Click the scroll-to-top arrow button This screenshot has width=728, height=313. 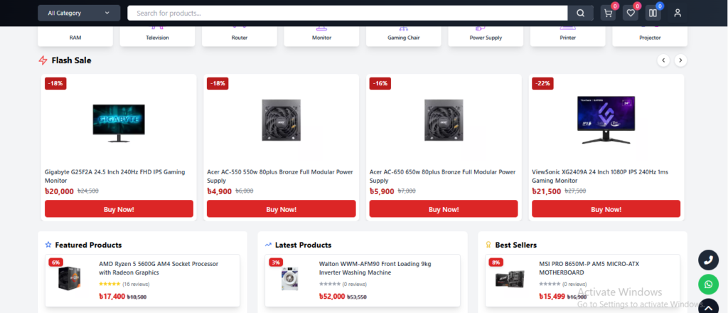708,307
